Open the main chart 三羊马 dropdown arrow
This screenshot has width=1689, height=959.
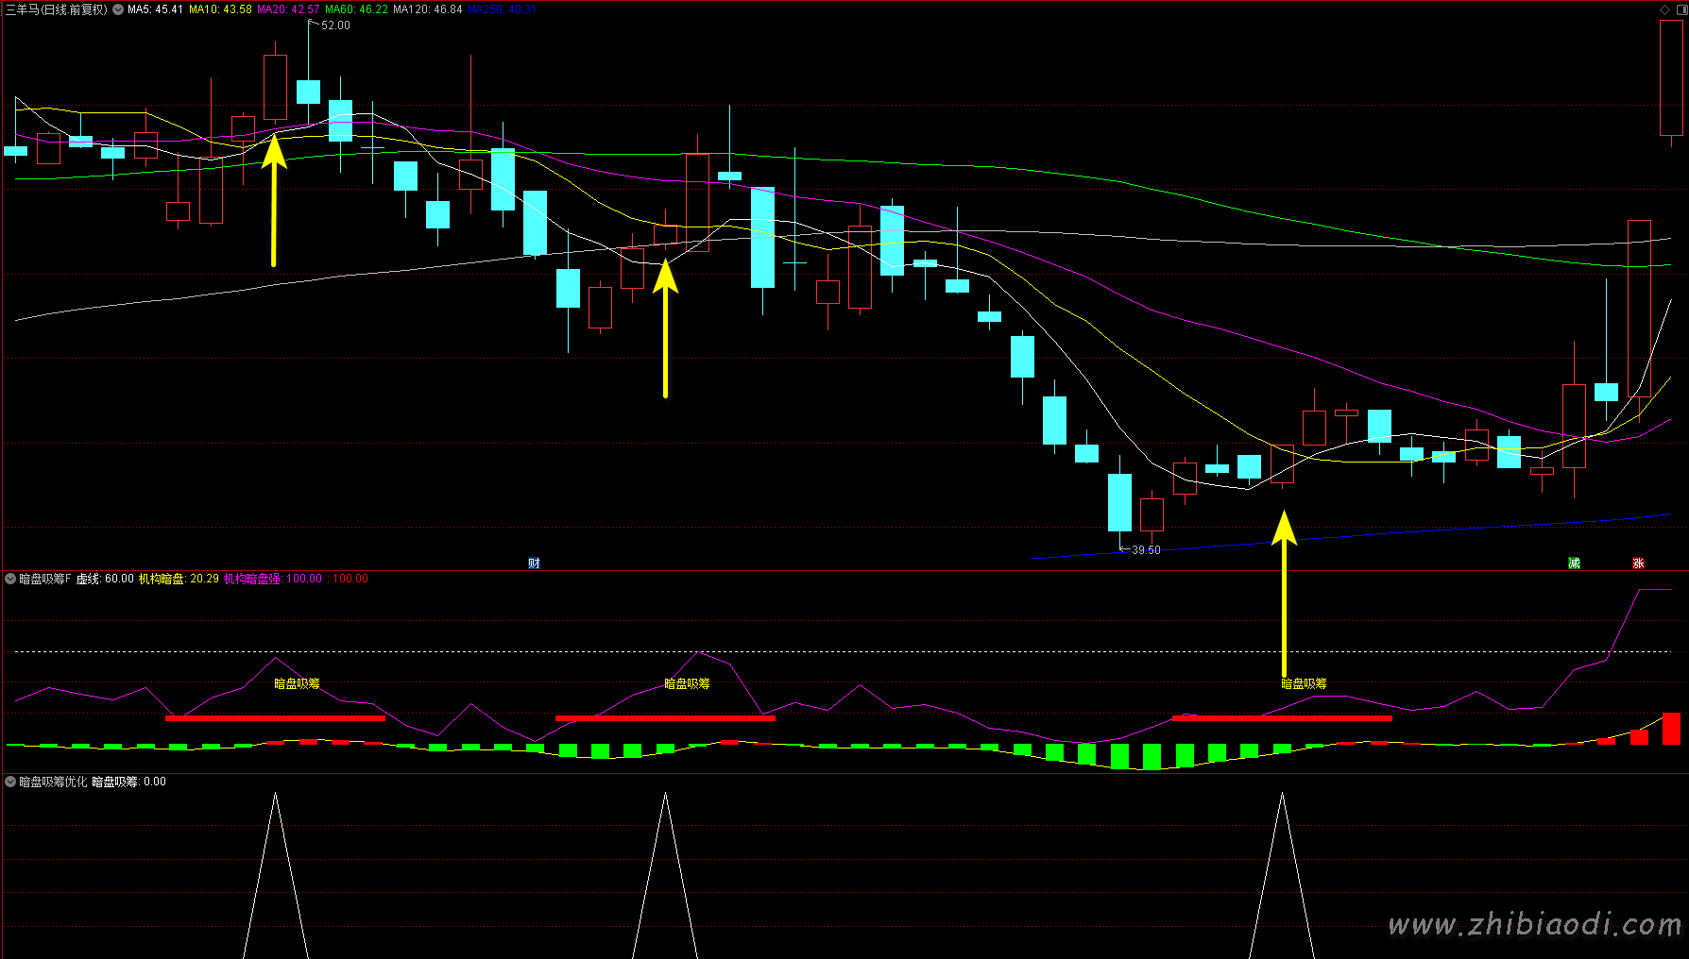[118, 9]
